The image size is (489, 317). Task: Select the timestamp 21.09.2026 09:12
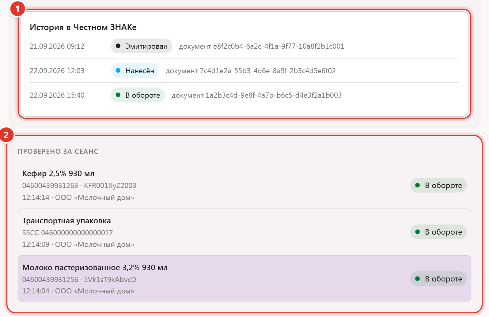(x=57, y=46)
